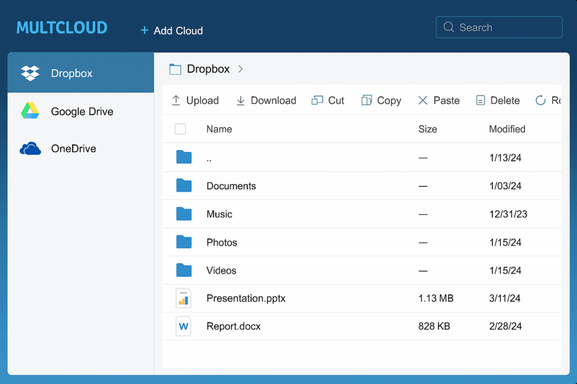This screenshot has height=384, width=577.
Task: Click the Delete icon in toolbar
Action: coord(480,100)
